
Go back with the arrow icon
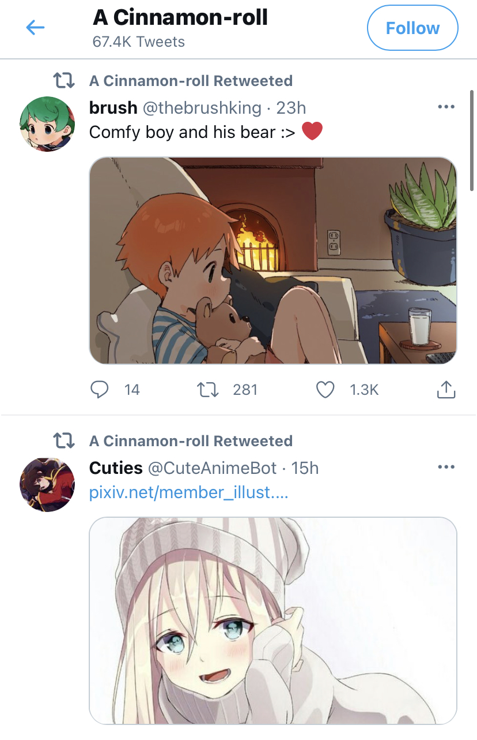35,27
